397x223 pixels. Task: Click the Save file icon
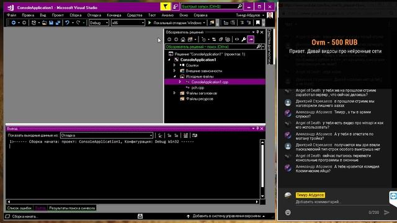tap(51, 23)
